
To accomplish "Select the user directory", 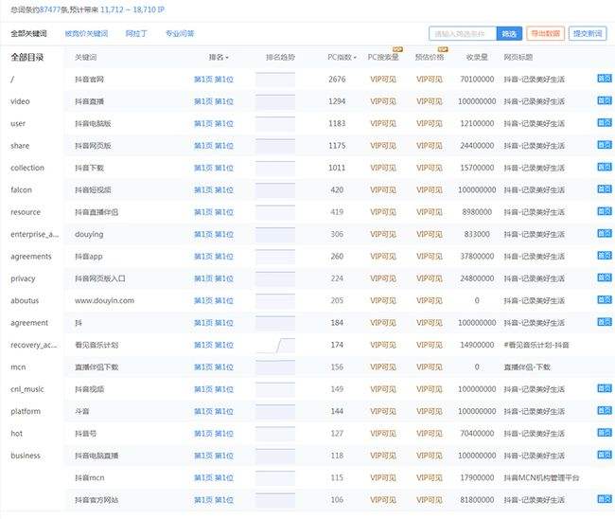I will (18, 124).
